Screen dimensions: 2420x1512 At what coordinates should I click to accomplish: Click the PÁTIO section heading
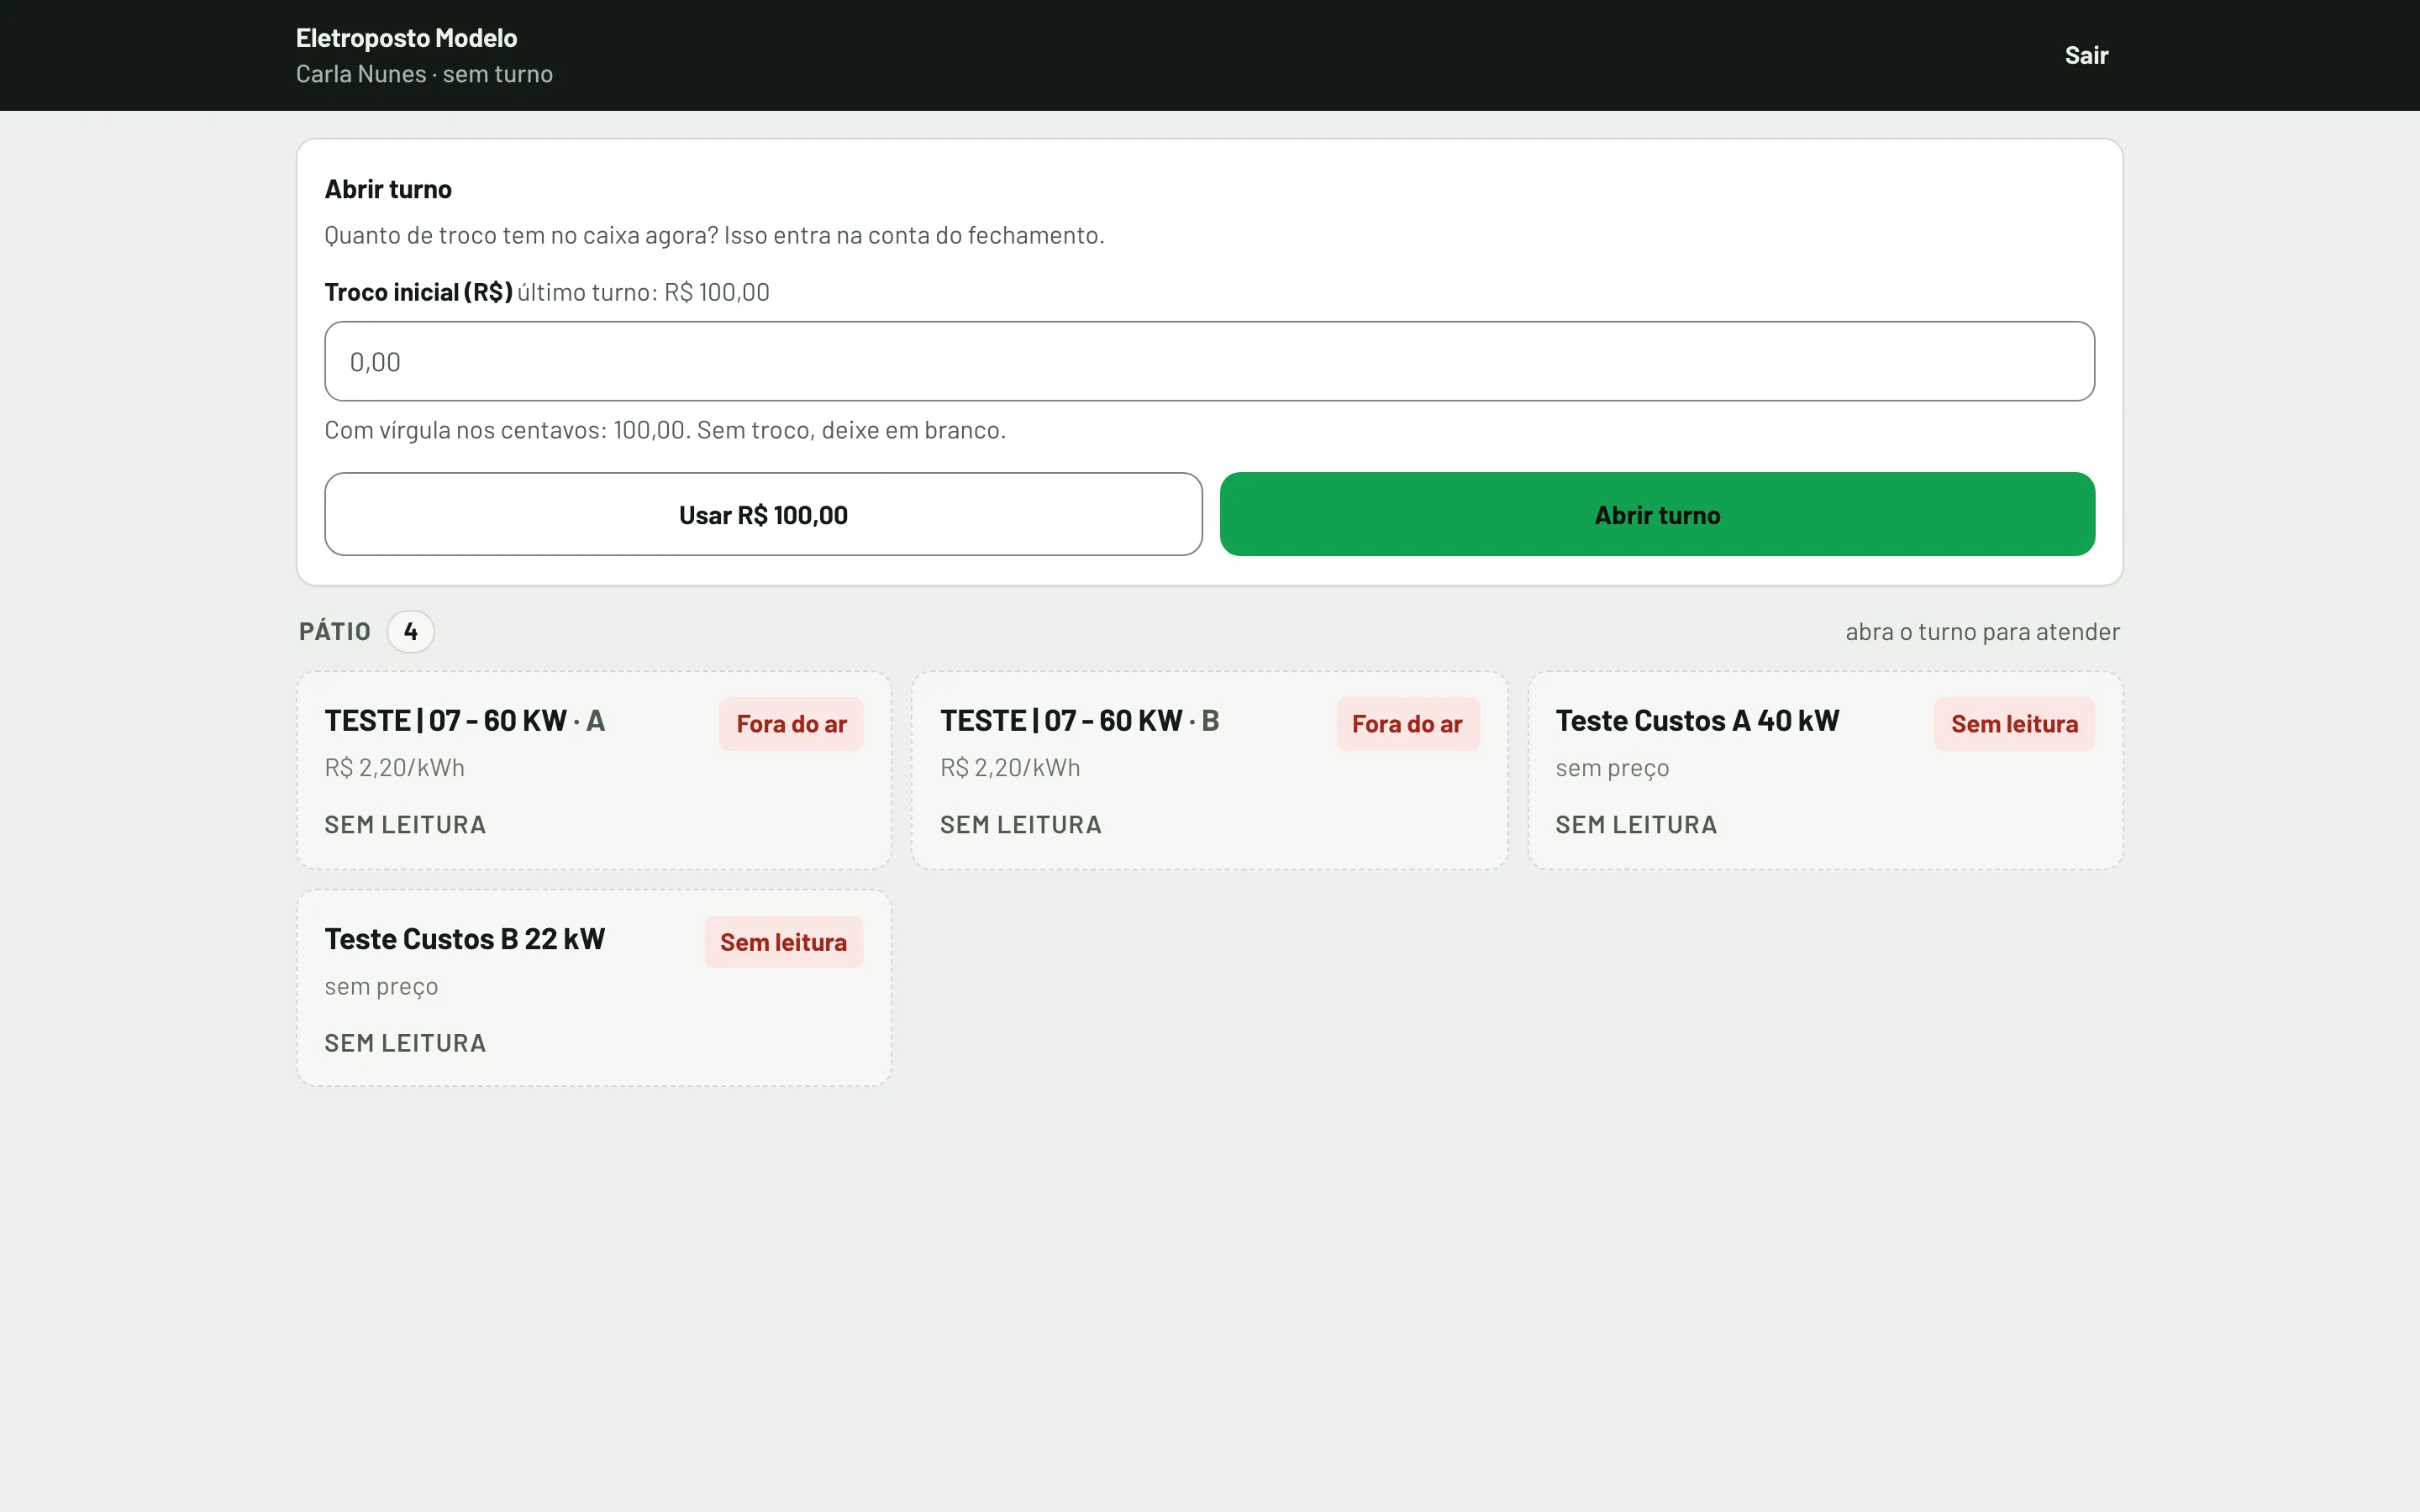[x=335, y=631]
